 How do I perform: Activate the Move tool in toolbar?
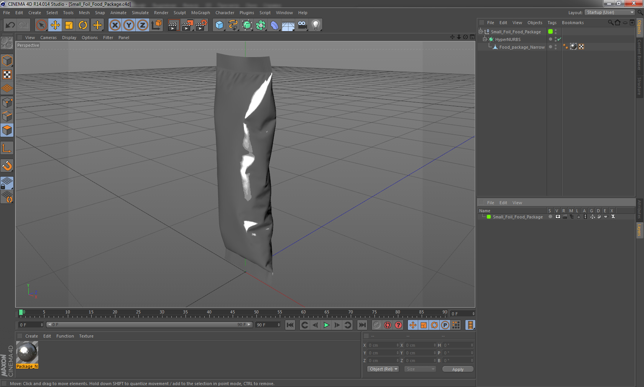(x=55, y=25)
